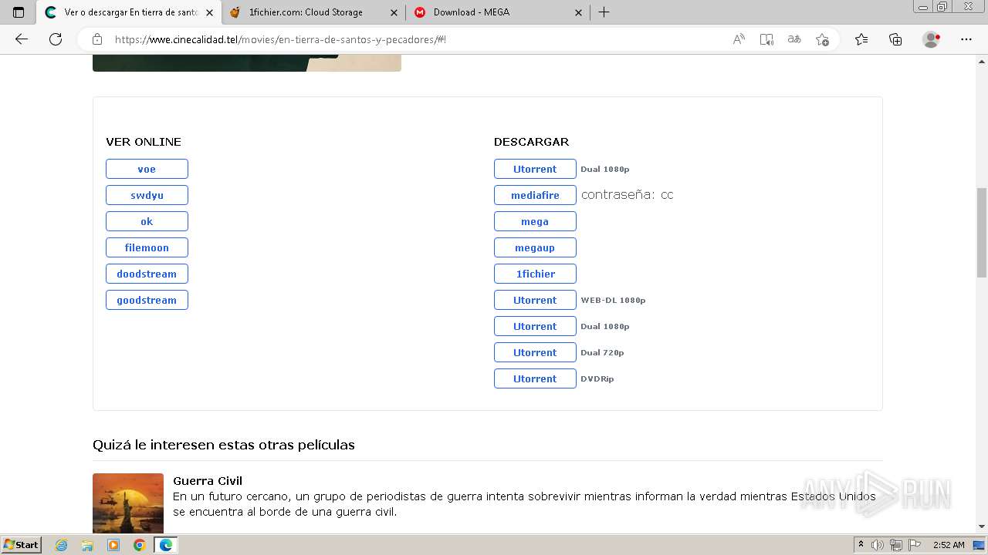Open the tab actions menu icon
The width and height of the screenshot is (988, 555).
(19, 12)
